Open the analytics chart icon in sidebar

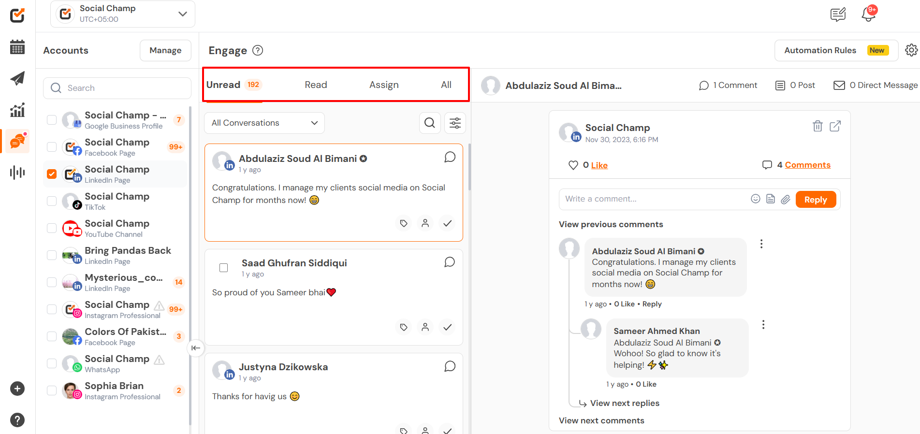(x=17, y=110)
